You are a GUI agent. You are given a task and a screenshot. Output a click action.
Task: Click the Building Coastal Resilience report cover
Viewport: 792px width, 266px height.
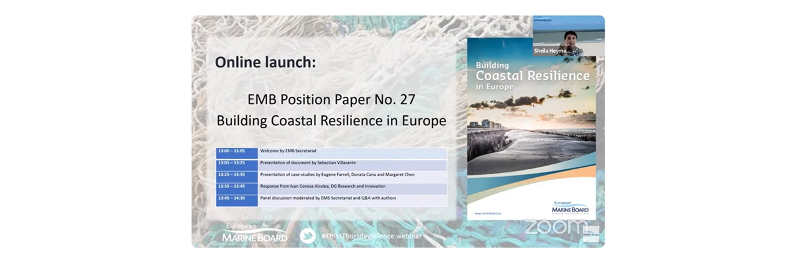pyautogui.click(x=531, y=129)
